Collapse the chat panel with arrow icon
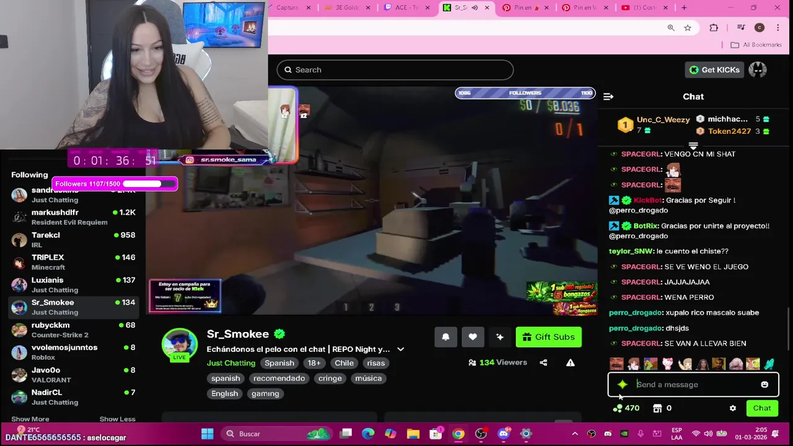Image resolution: width=793 pixels, height=446 pixels. [x=608, y=97]
